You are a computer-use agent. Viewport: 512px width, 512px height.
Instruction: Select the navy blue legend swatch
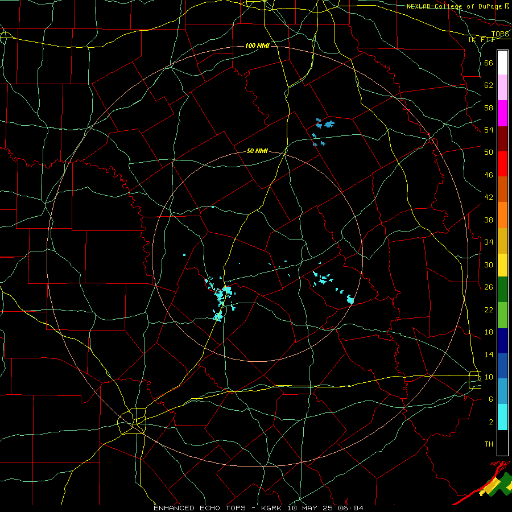point(502,341)
